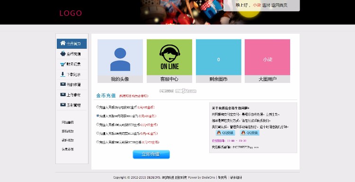
Task: Click the blue 立即充值 button
Action: (x=151, y=154)
